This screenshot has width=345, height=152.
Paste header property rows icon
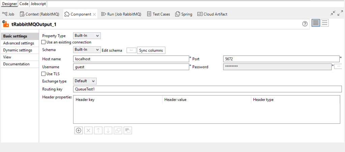[x=128, y=130]
